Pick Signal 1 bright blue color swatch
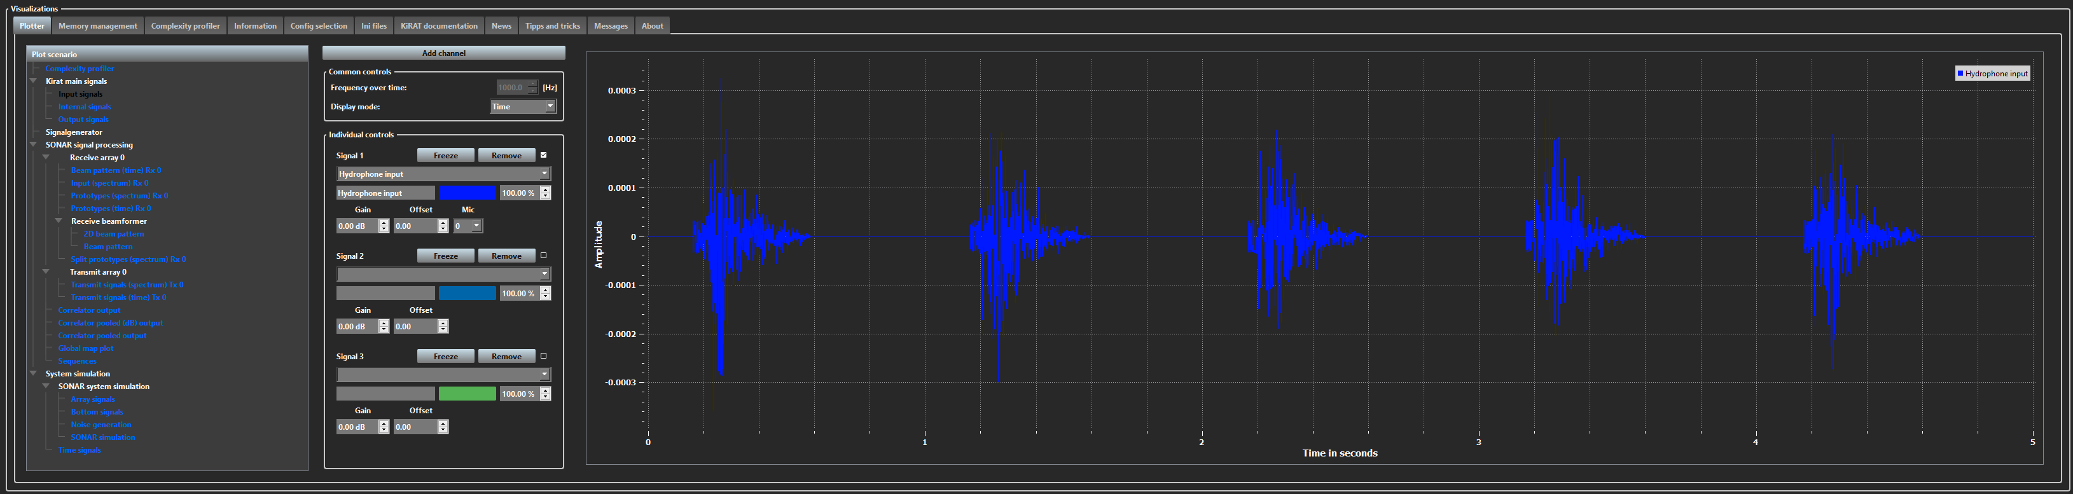Image resolution: width=2073 pixels, height=494 pixels. tap(468, 193)
